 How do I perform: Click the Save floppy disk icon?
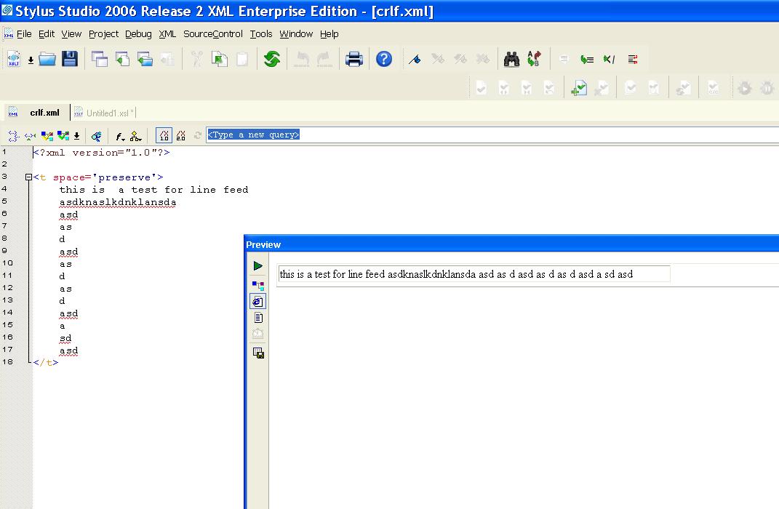70,60
